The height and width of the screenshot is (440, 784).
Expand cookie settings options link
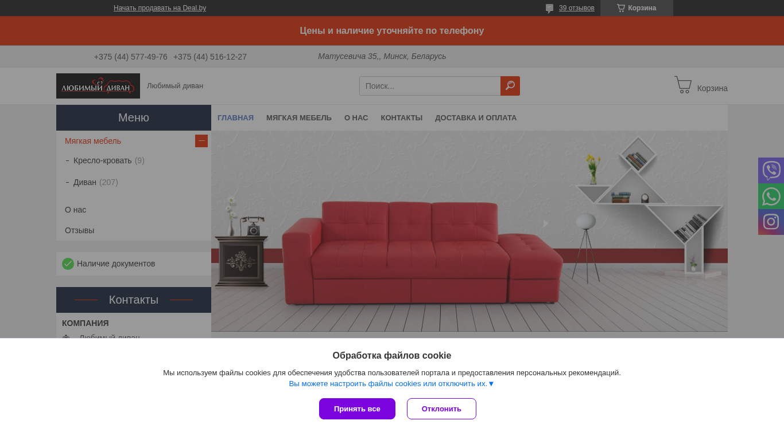391,384
